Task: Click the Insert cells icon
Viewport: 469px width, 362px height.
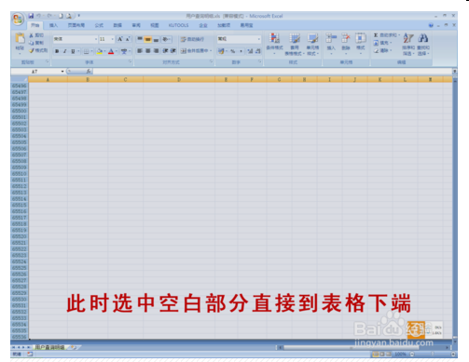Action: (x=331, y=43)
